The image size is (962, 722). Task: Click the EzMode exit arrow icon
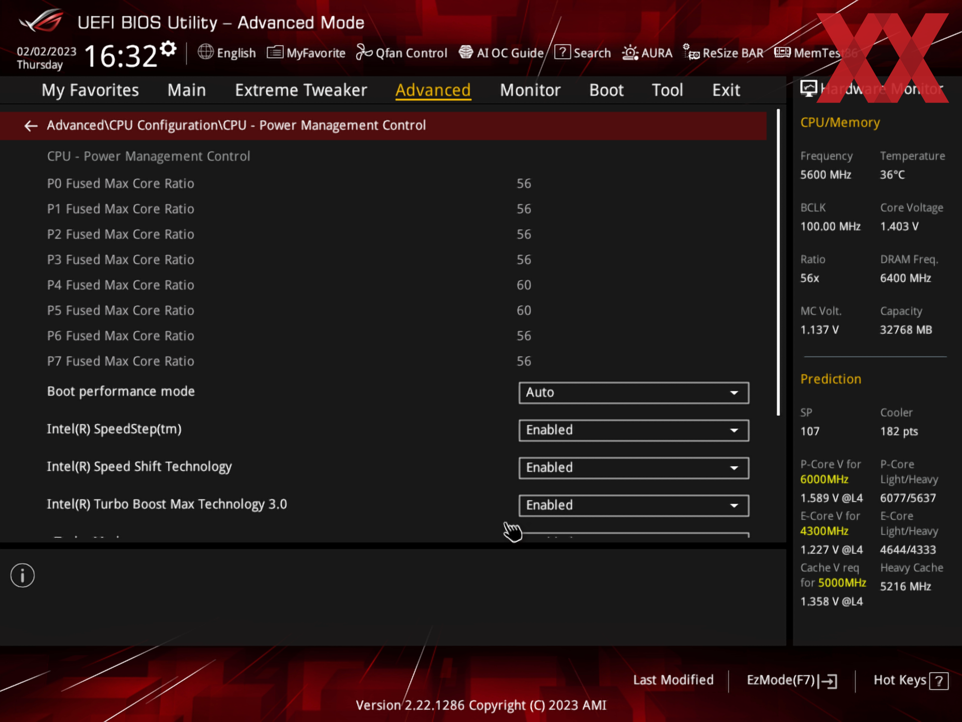point(827,681)
